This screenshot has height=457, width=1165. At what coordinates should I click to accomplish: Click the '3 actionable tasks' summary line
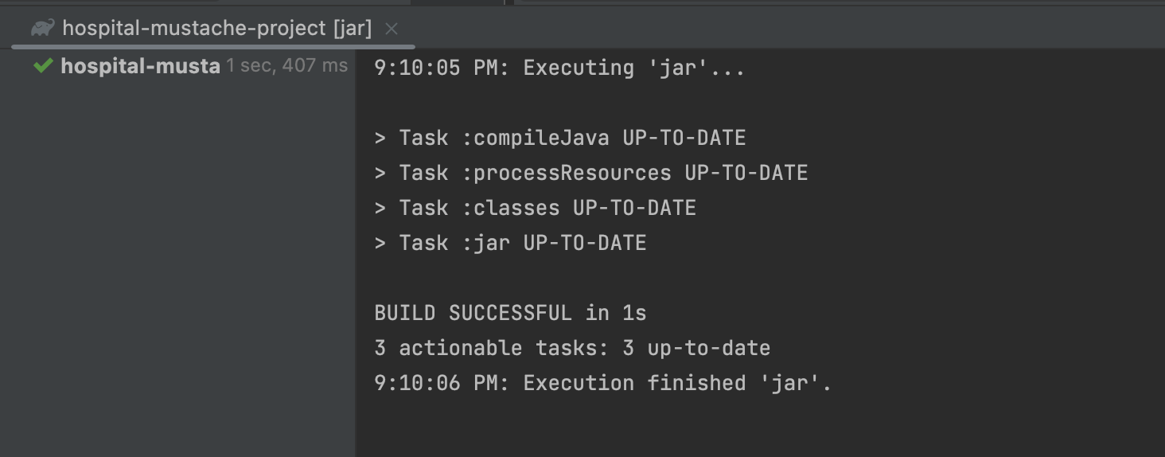click(x=572, y=349)
